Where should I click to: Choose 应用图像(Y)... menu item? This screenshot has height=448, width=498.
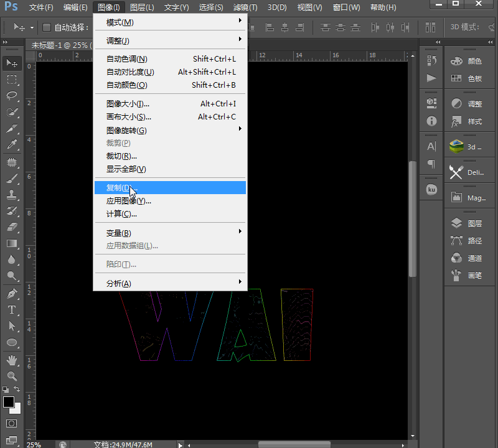(x=170, y=200)
